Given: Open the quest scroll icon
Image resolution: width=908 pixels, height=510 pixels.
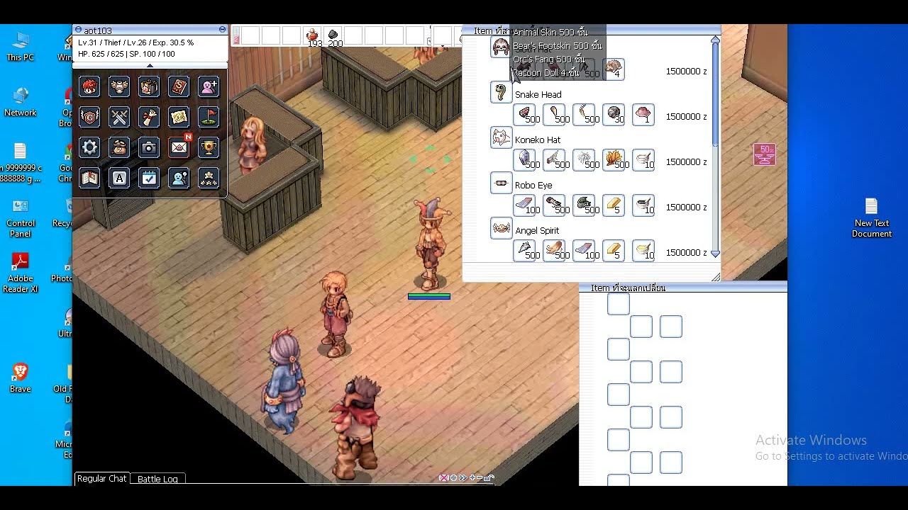Looking at the screenshot, I should point(149,117).
